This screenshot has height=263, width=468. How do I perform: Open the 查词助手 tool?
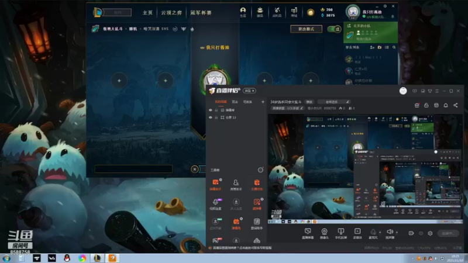pos(257,224)
